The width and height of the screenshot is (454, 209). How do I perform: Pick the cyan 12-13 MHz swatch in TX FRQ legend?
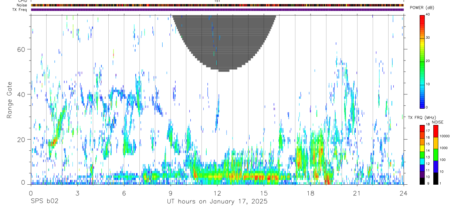coord(422,161)
